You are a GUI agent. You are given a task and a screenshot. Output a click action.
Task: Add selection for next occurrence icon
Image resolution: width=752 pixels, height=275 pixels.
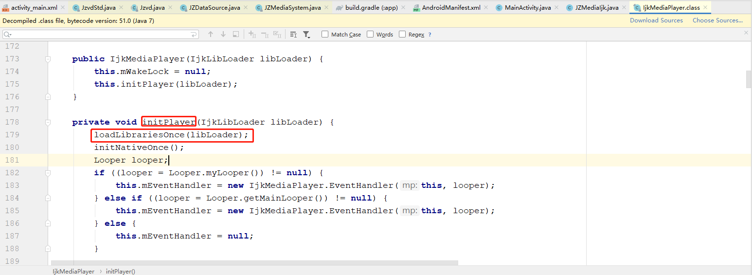(x=252, y=34)
